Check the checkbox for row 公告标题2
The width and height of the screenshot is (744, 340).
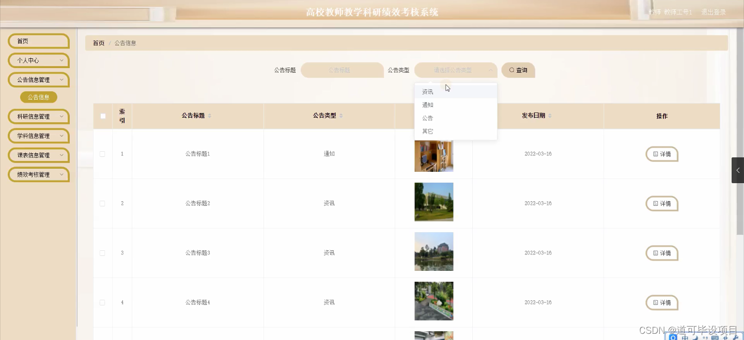click(102, 204)
